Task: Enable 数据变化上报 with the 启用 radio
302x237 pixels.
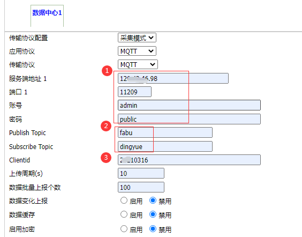Action: pos(124,201)
